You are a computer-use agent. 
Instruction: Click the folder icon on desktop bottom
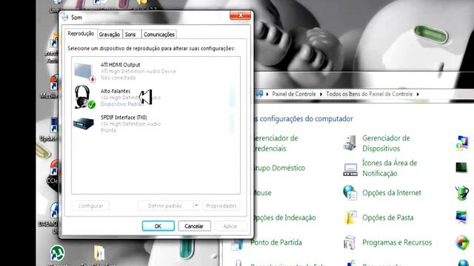(x=99, y=253)
